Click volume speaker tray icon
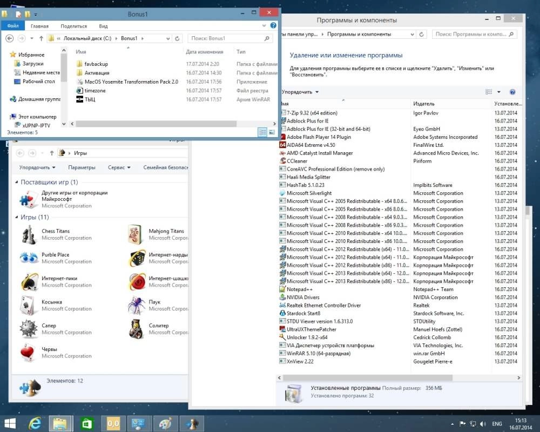Screen dimensions: 540x432 pyautogui.click(x=483, y=424)
